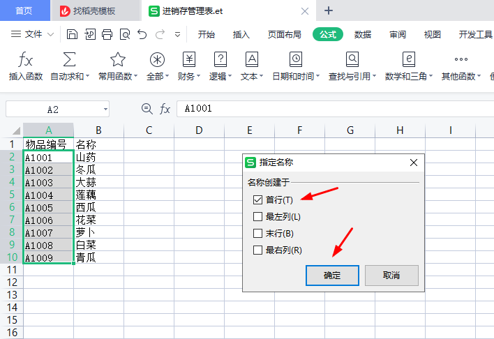Screen dimensions: 494x339
Task: Uncheck the 首行(T) checkbox
Action: pos(257,199)
